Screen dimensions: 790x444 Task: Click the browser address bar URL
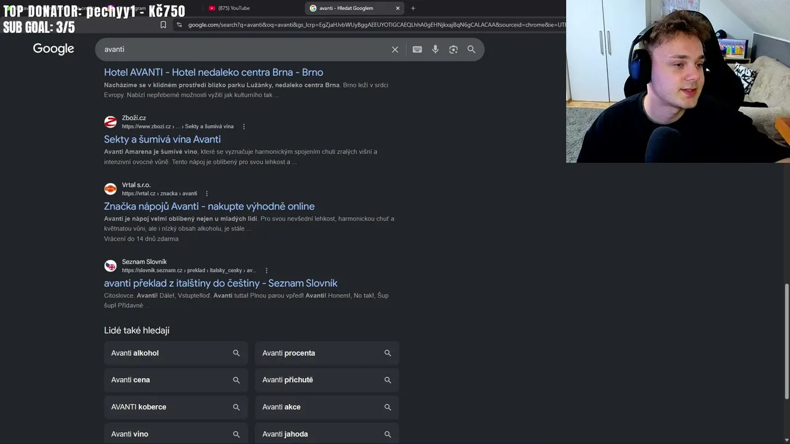[376, 25]
